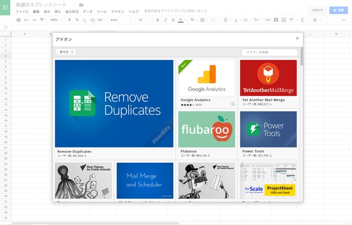Screen dimensions: 352x225
Task: Click the コメント button
Action: [317, 10]
